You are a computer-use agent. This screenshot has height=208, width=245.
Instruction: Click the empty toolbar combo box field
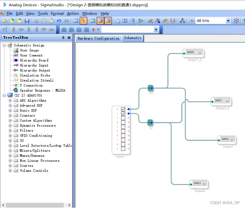[128, 29]
